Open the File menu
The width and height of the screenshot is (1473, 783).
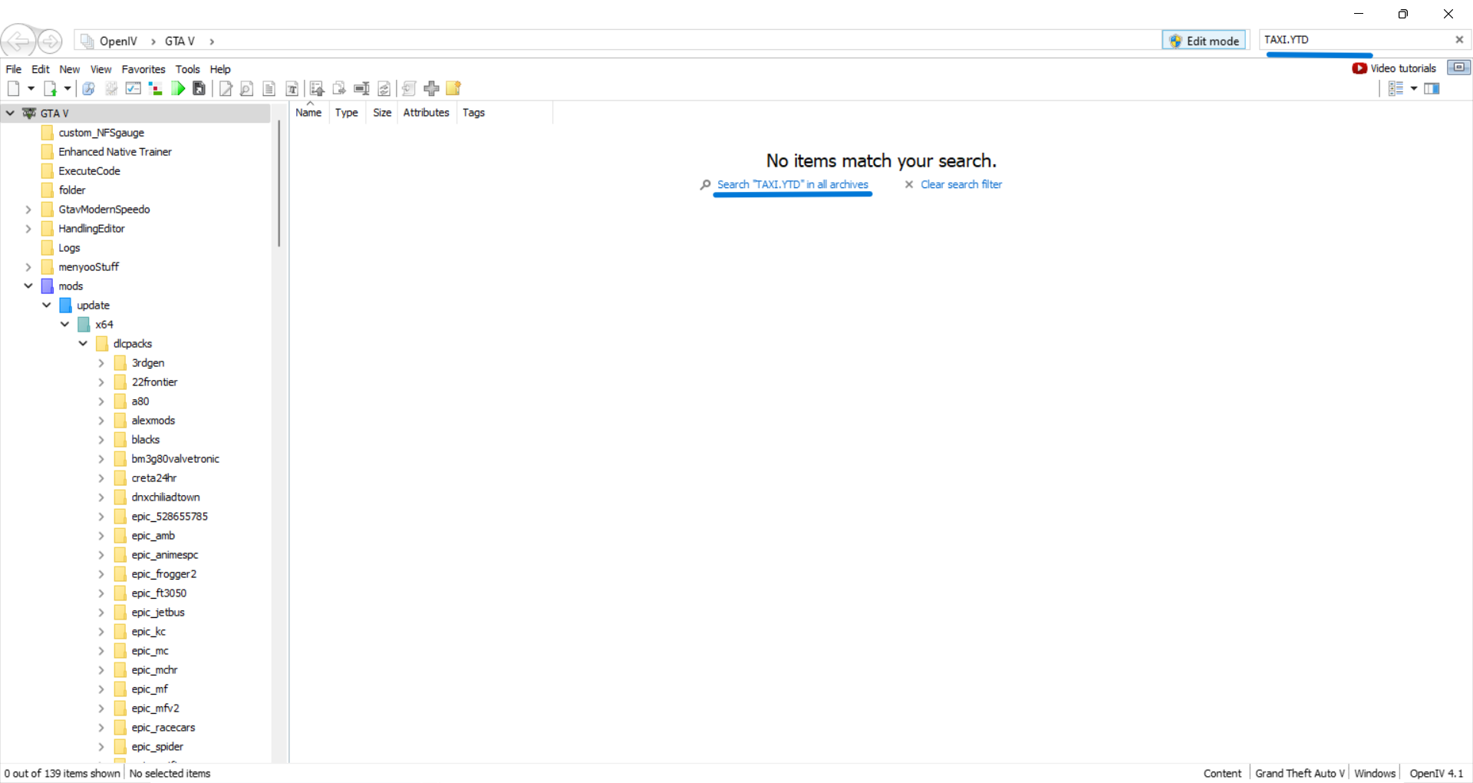[x=14, y=69]
